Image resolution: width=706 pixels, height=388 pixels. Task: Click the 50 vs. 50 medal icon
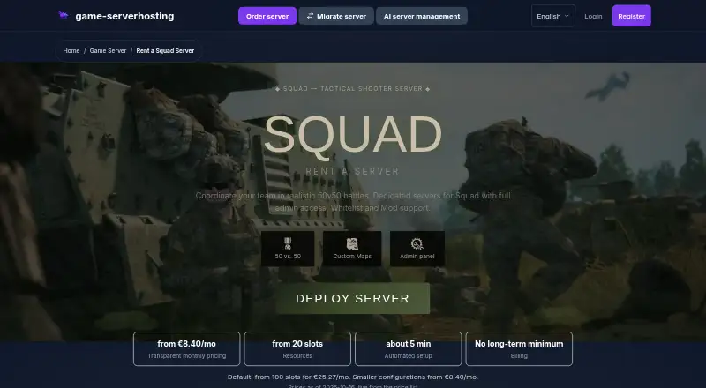point(288,244)
